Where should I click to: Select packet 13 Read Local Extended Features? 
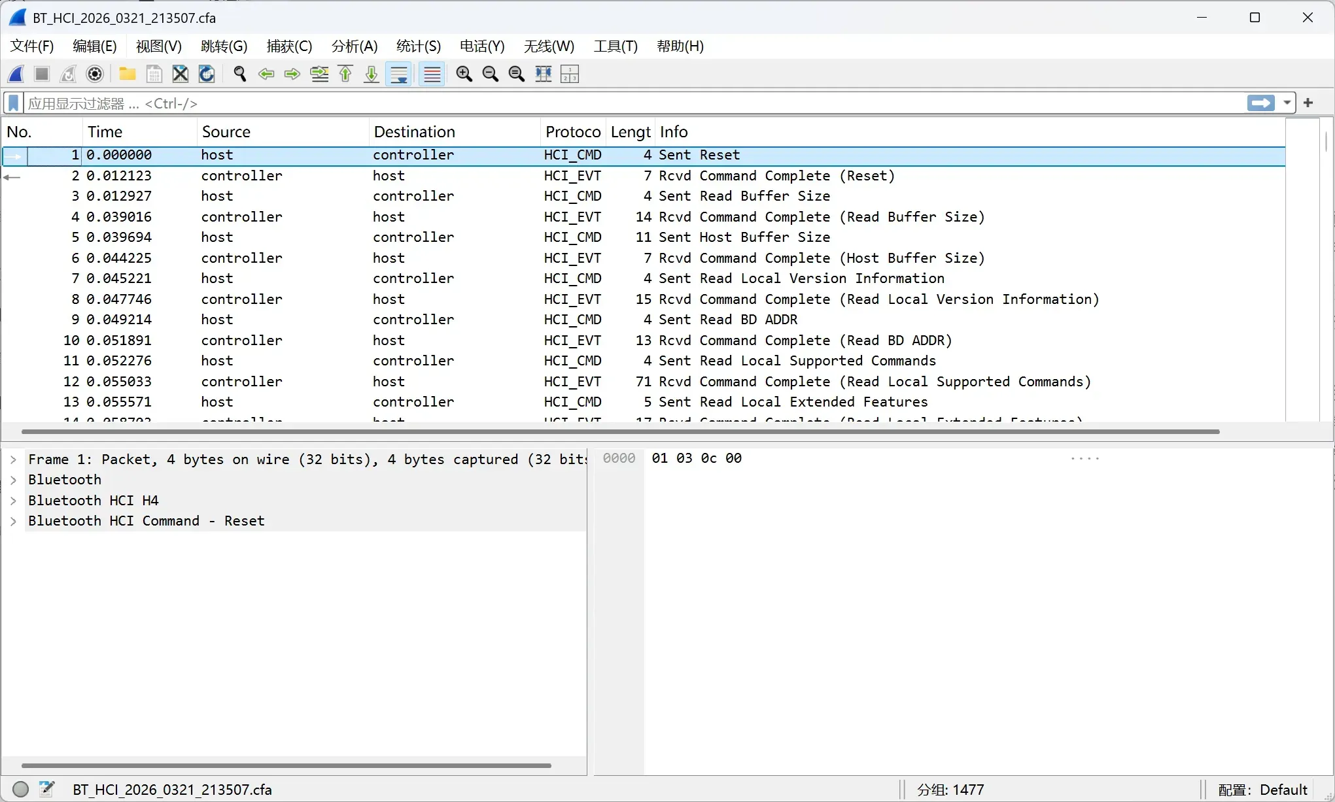(644, 402)
